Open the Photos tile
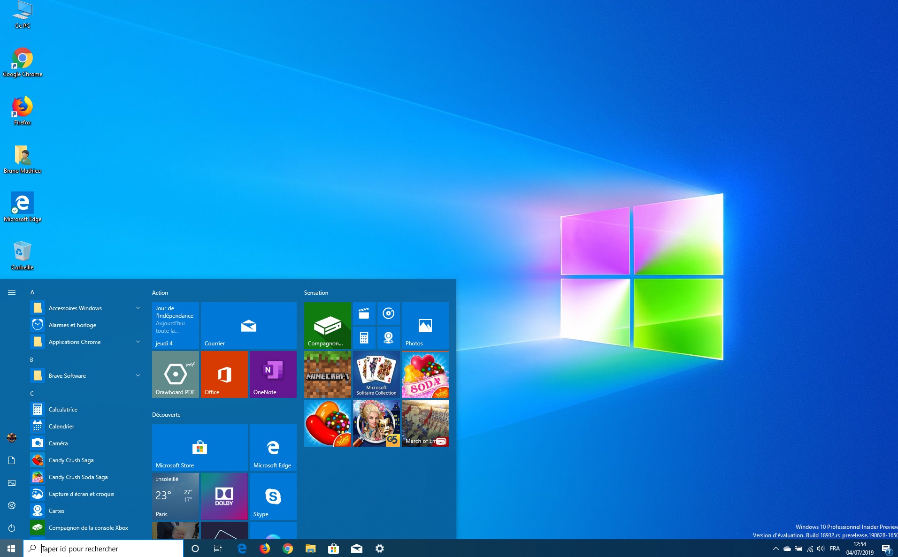This screenshot has width=898, height=557. pyautogui.click(x=425, y=326)
